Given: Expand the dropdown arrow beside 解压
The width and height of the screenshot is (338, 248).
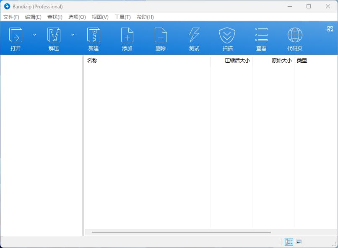Looking at the screenshot, I should tap(73, 34).
